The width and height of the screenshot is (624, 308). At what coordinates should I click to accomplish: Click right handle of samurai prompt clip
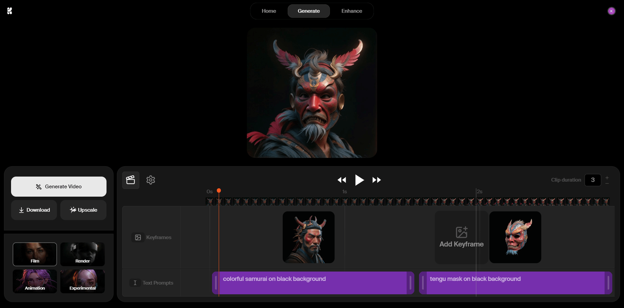pos(410,283)
